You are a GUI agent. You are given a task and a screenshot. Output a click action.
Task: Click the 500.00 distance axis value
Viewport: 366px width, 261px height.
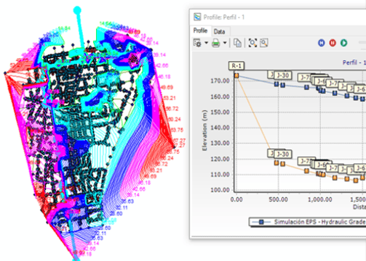point(279,199)
